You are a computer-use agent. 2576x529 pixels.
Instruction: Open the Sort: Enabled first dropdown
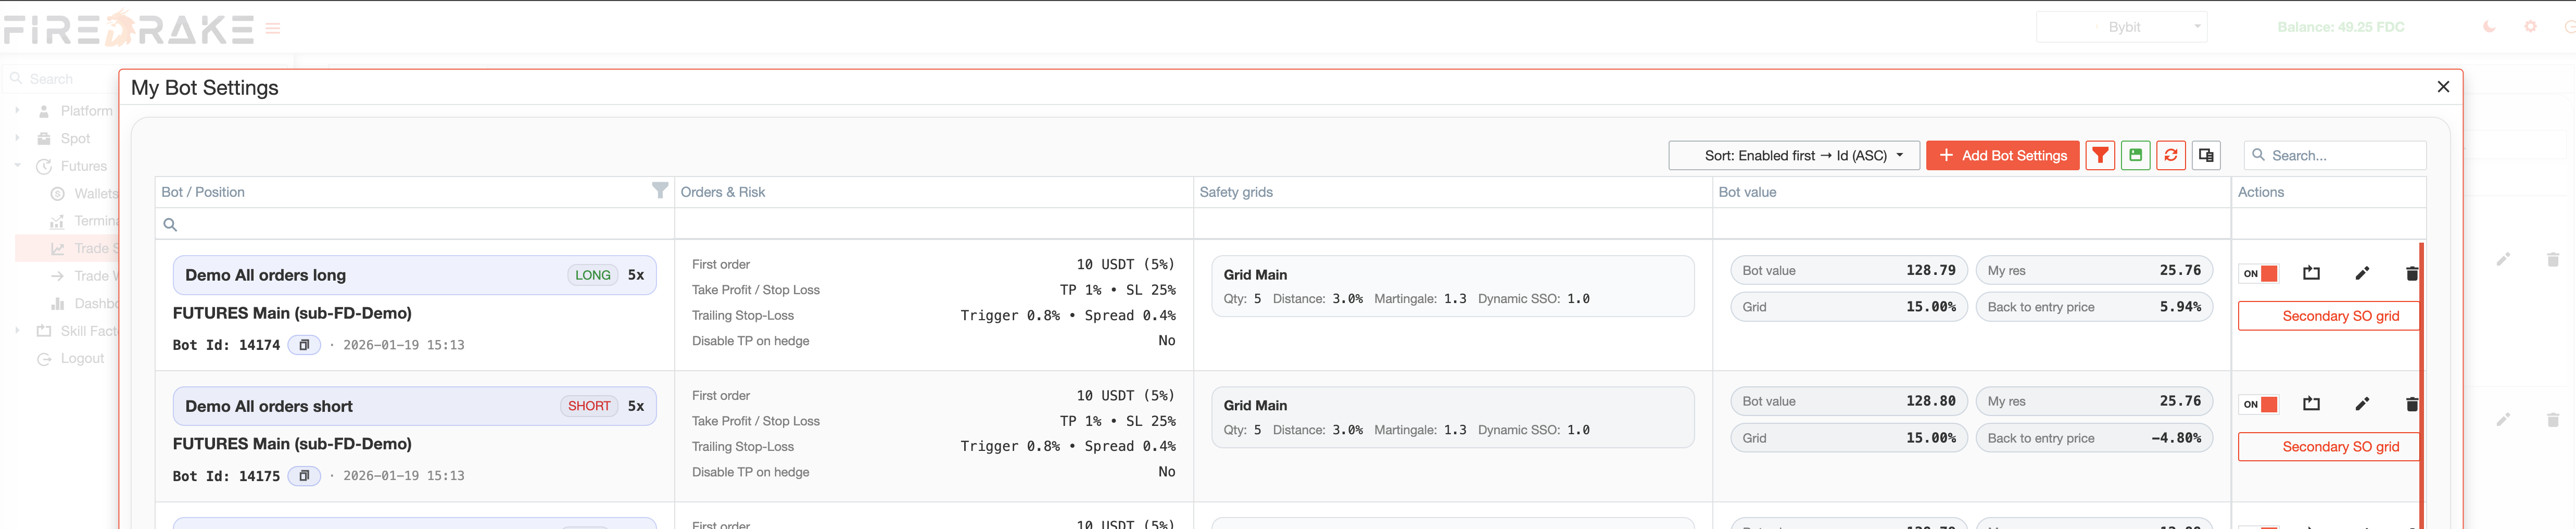pos(1795,155)
